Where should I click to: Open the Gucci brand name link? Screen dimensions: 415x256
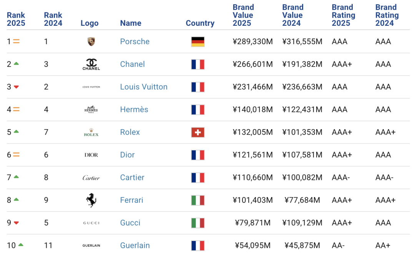(130, 223)
